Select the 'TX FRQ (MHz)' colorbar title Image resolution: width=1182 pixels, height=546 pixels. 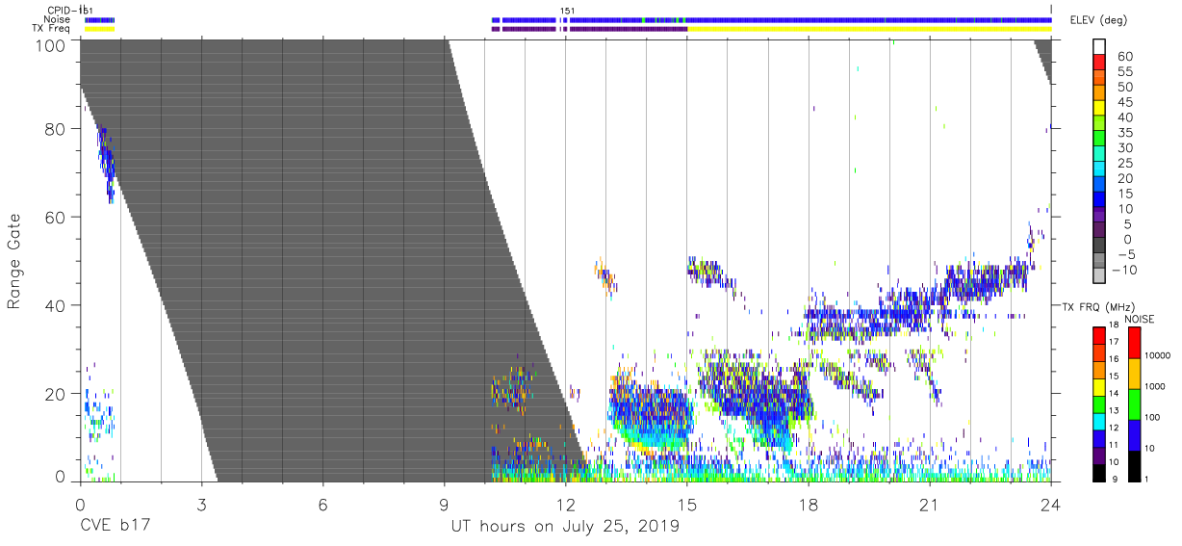[x=1099, y=307]
